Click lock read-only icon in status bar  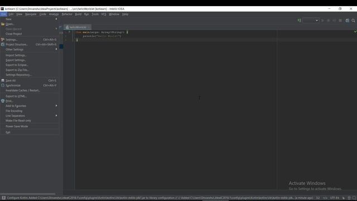tap(344, 198)
